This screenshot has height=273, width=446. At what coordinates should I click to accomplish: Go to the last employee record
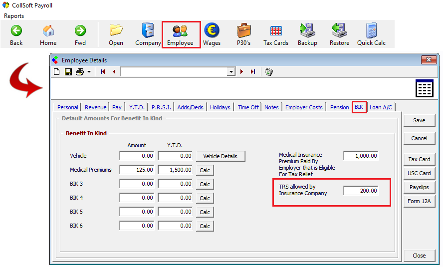[x=253, y=72]
